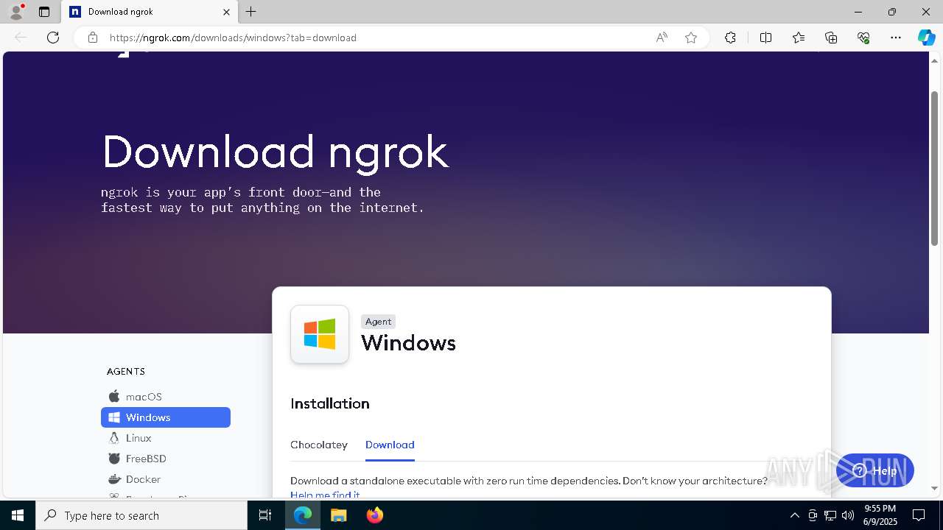Click the Help me find it link
The width and height of the screenshot is (943, 530).
(325, 495)
